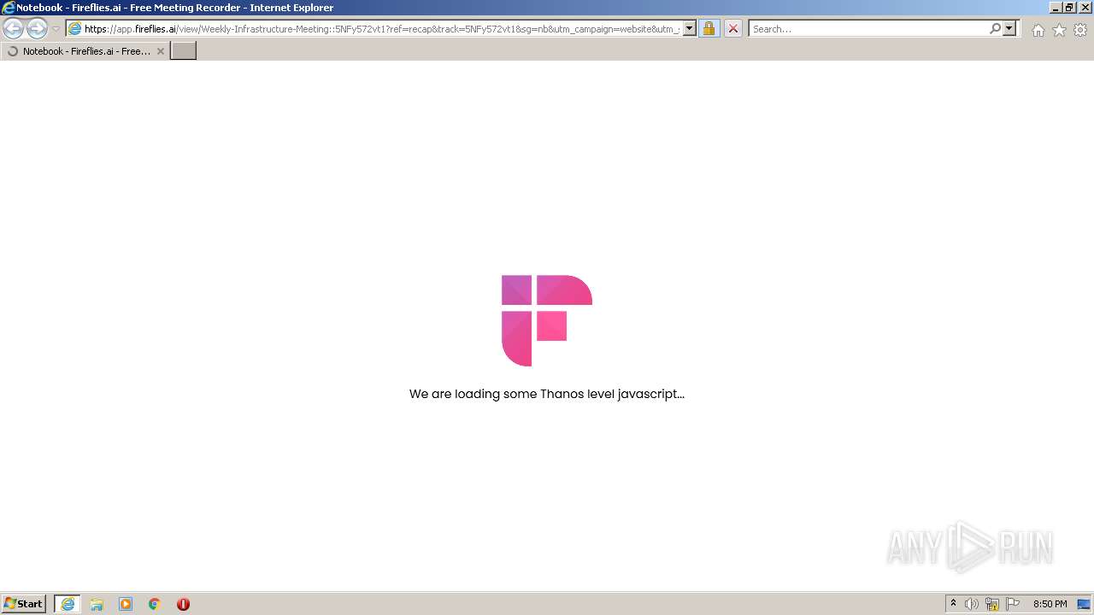Click the 8:50 PM clock
Screen dimensions: 1094x615
(x=1050, y=604)
